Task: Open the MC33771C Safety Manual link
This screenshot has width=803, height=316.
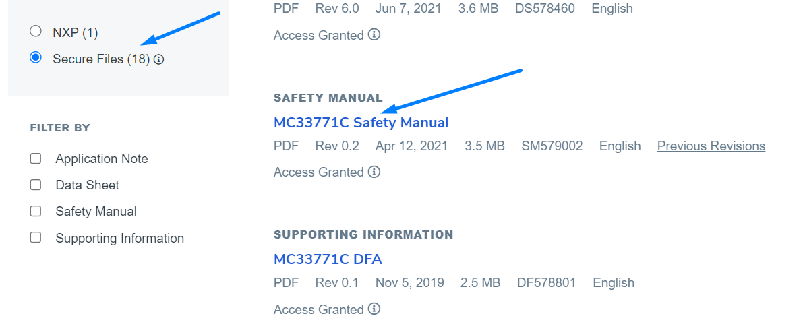Action: coord(361,123)
